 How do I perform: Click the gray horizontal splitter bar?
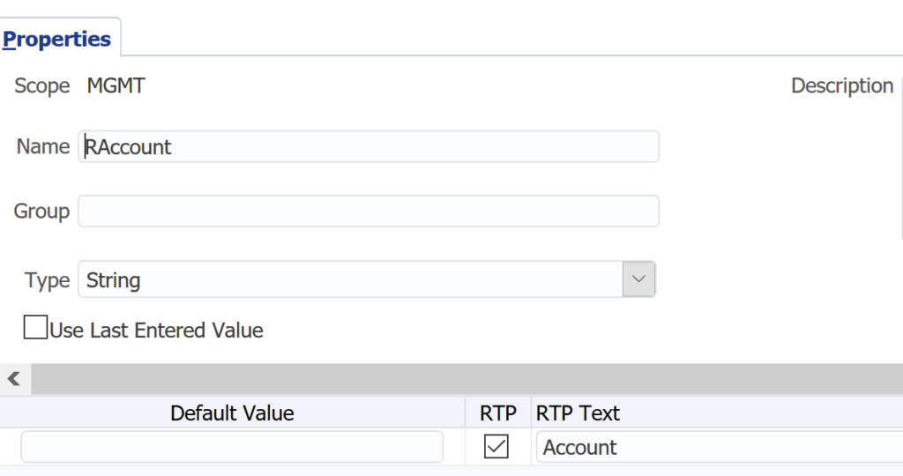pos(467,379)
